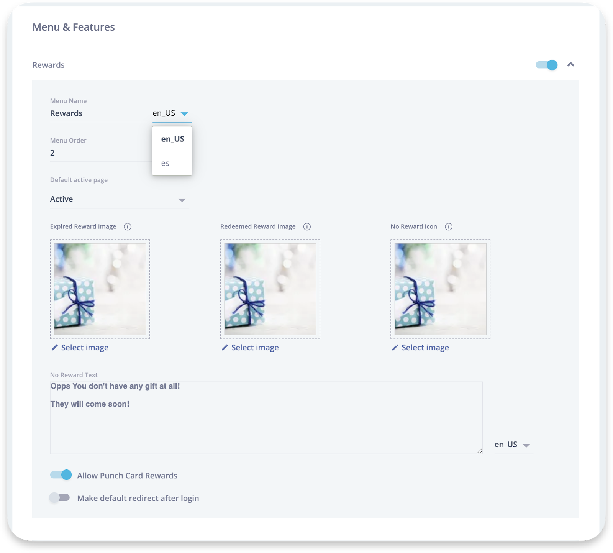
Task: Click the Rewards section header label
Action: (x=48, y=65)
